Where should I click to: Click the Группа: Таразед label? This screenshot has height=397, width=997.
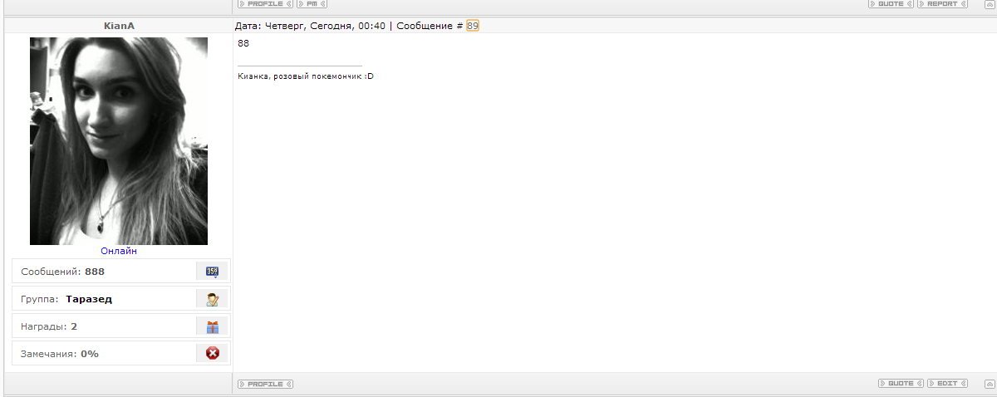(x=66, y=299)
